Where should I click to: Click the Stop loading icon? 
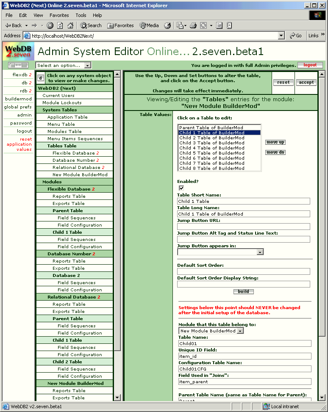(50, 25)
